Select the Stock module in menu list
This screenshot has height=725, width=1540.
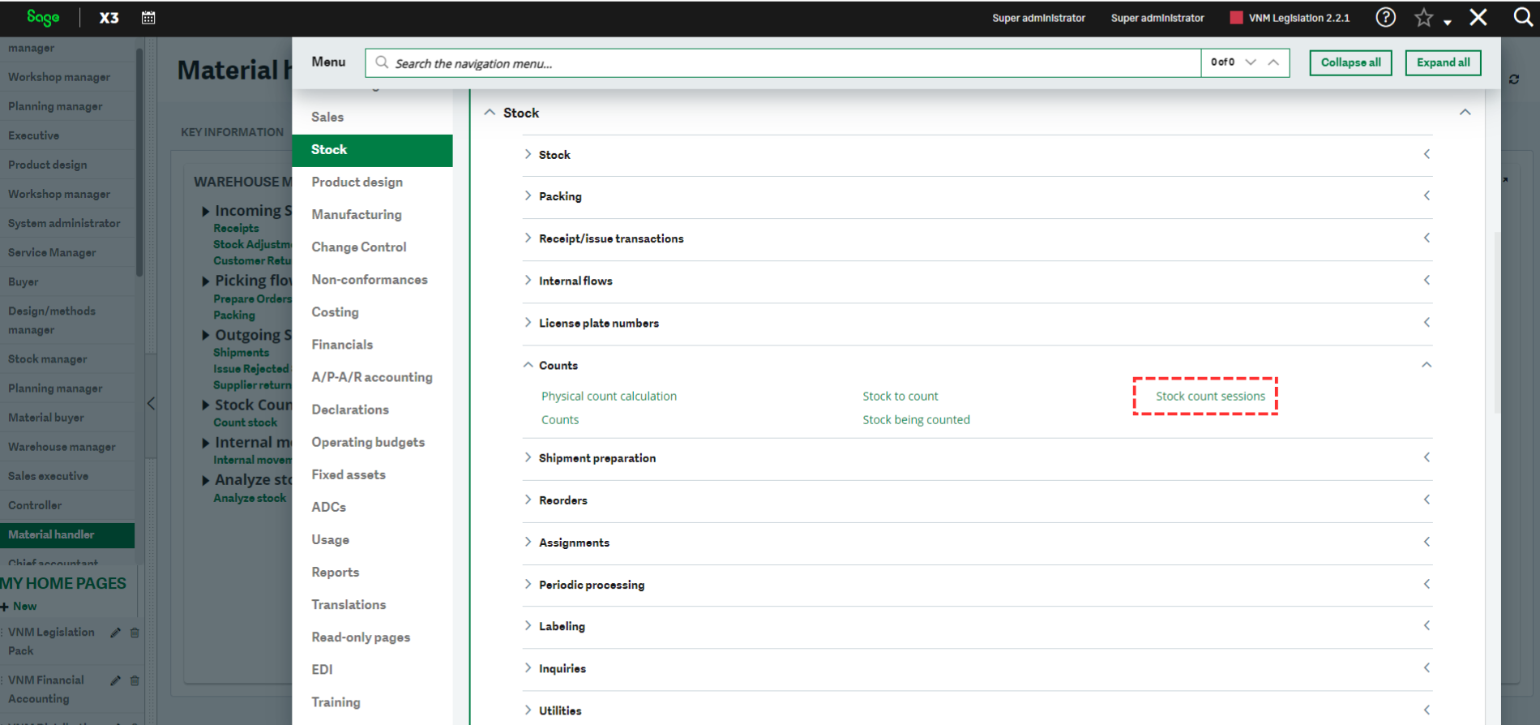click(x=372, y=149)
